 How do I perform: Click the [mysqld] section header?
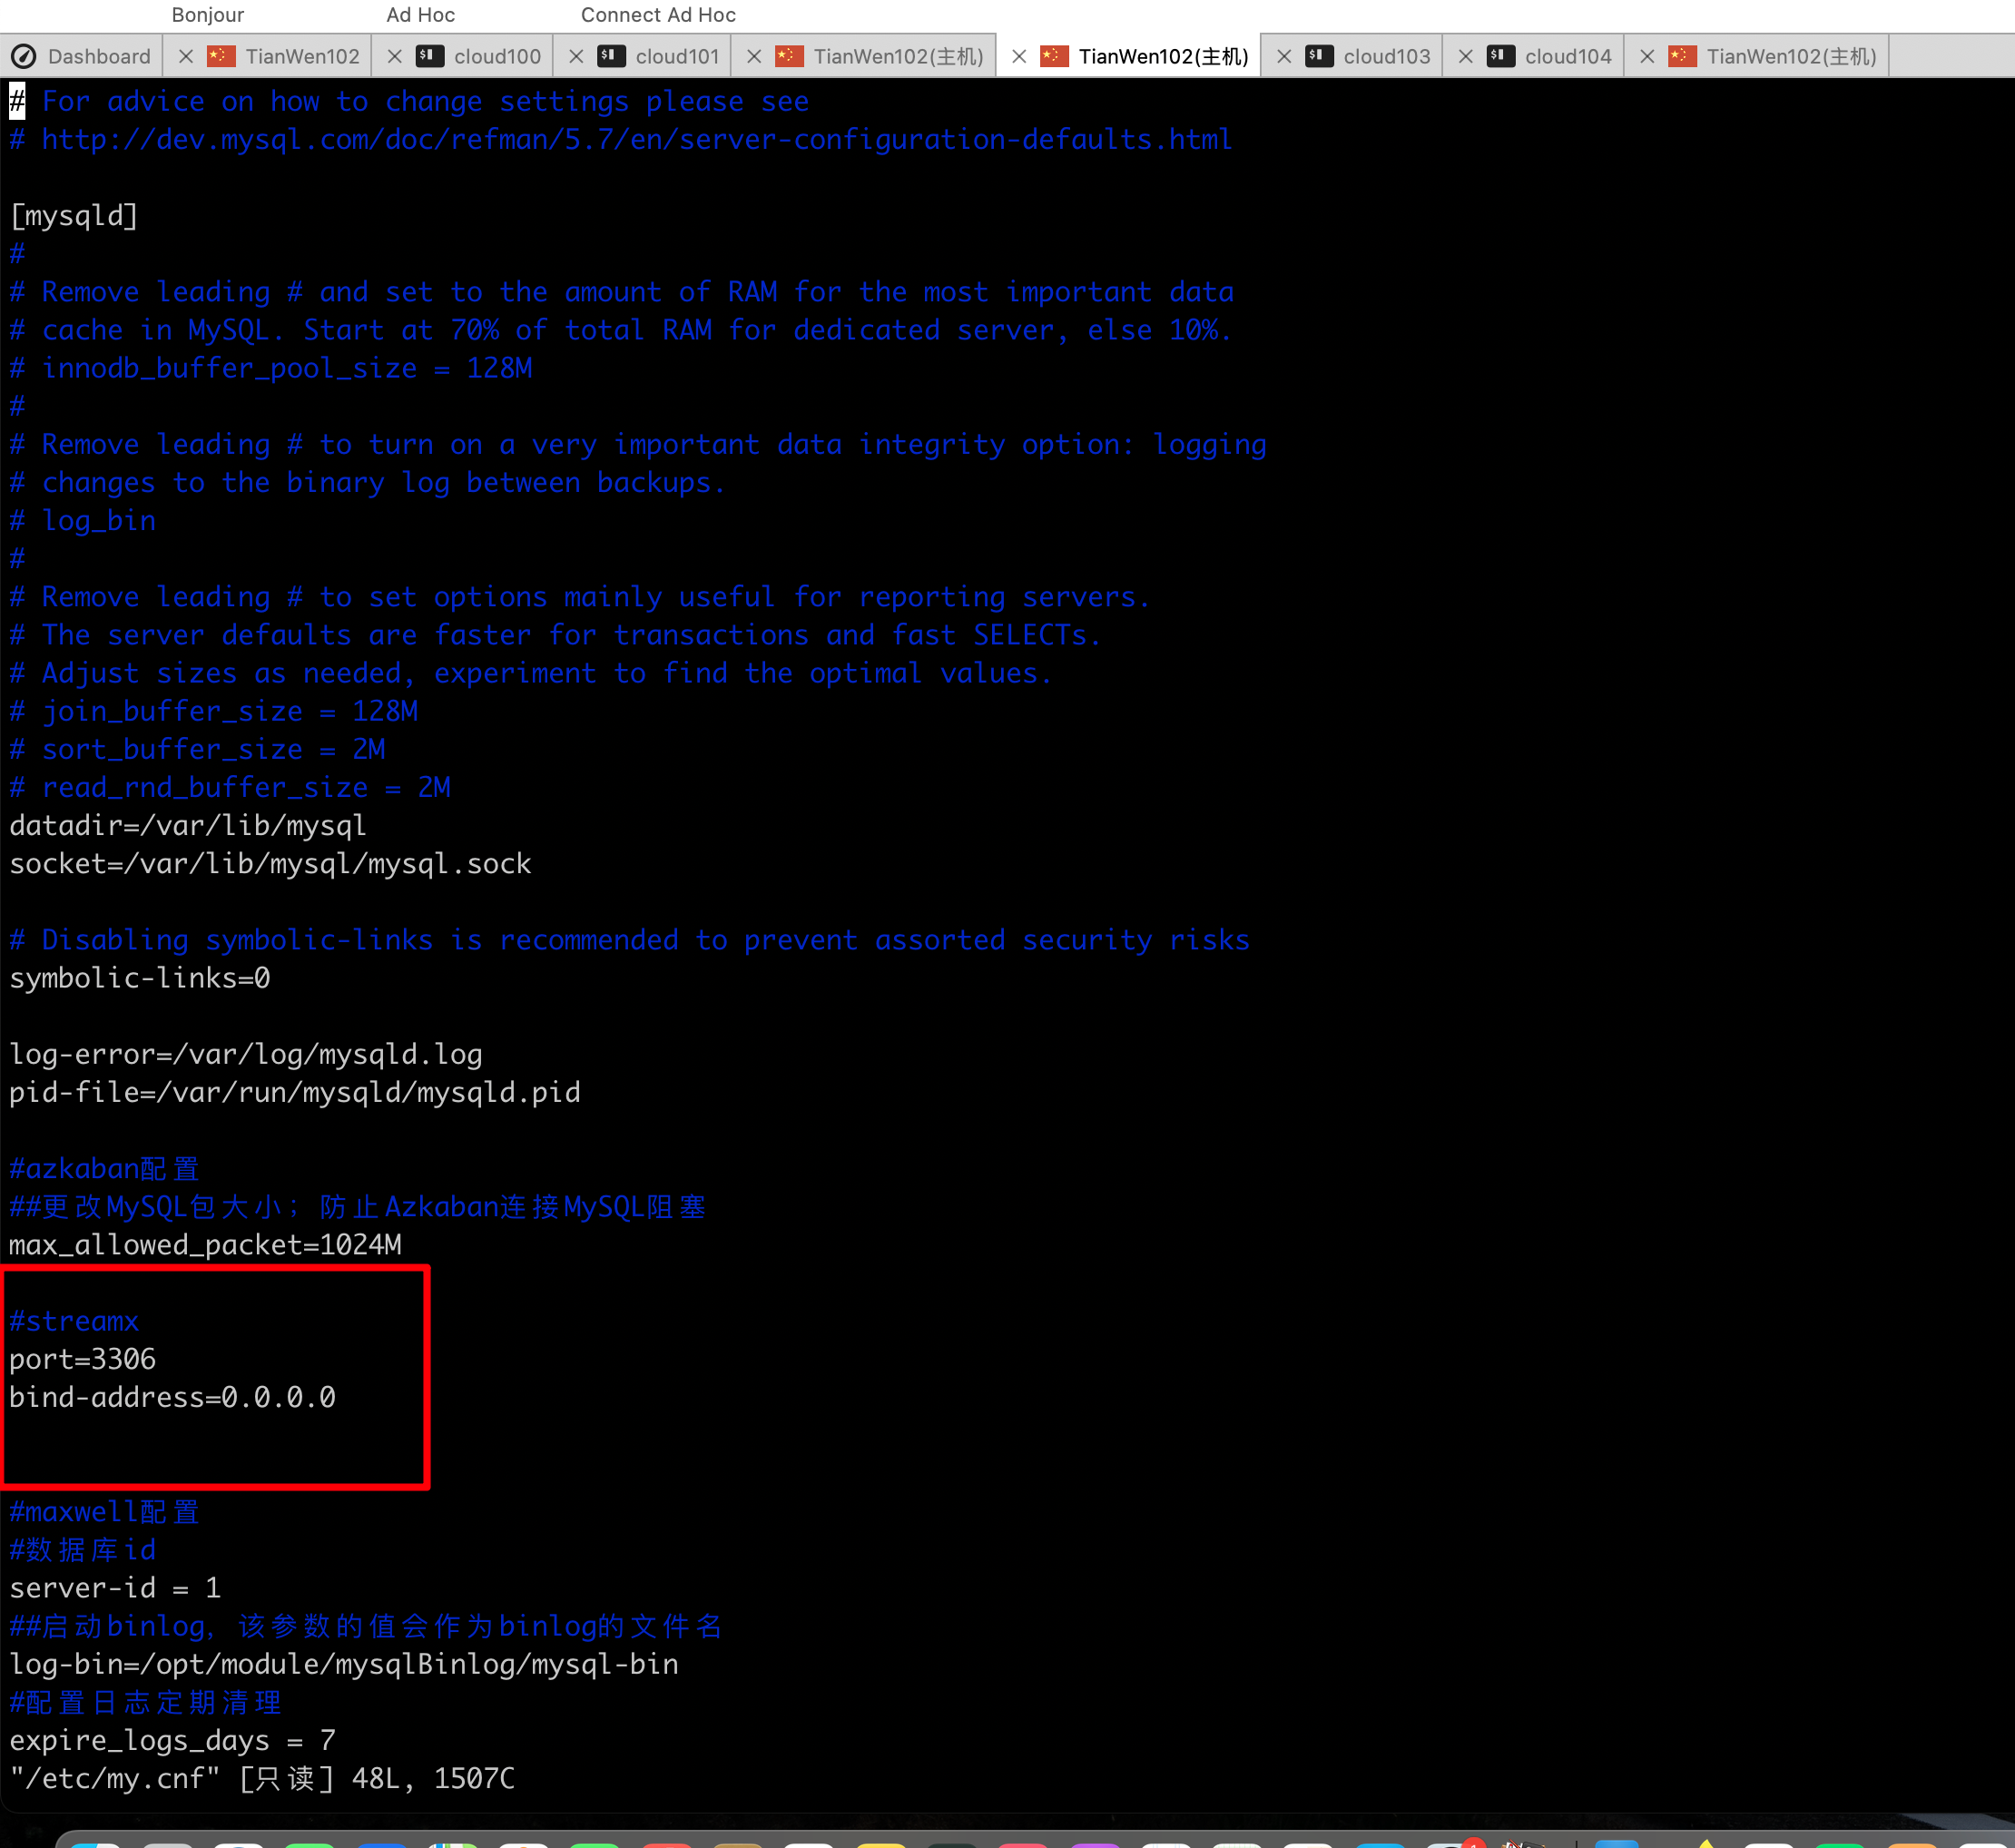point(74,215)
